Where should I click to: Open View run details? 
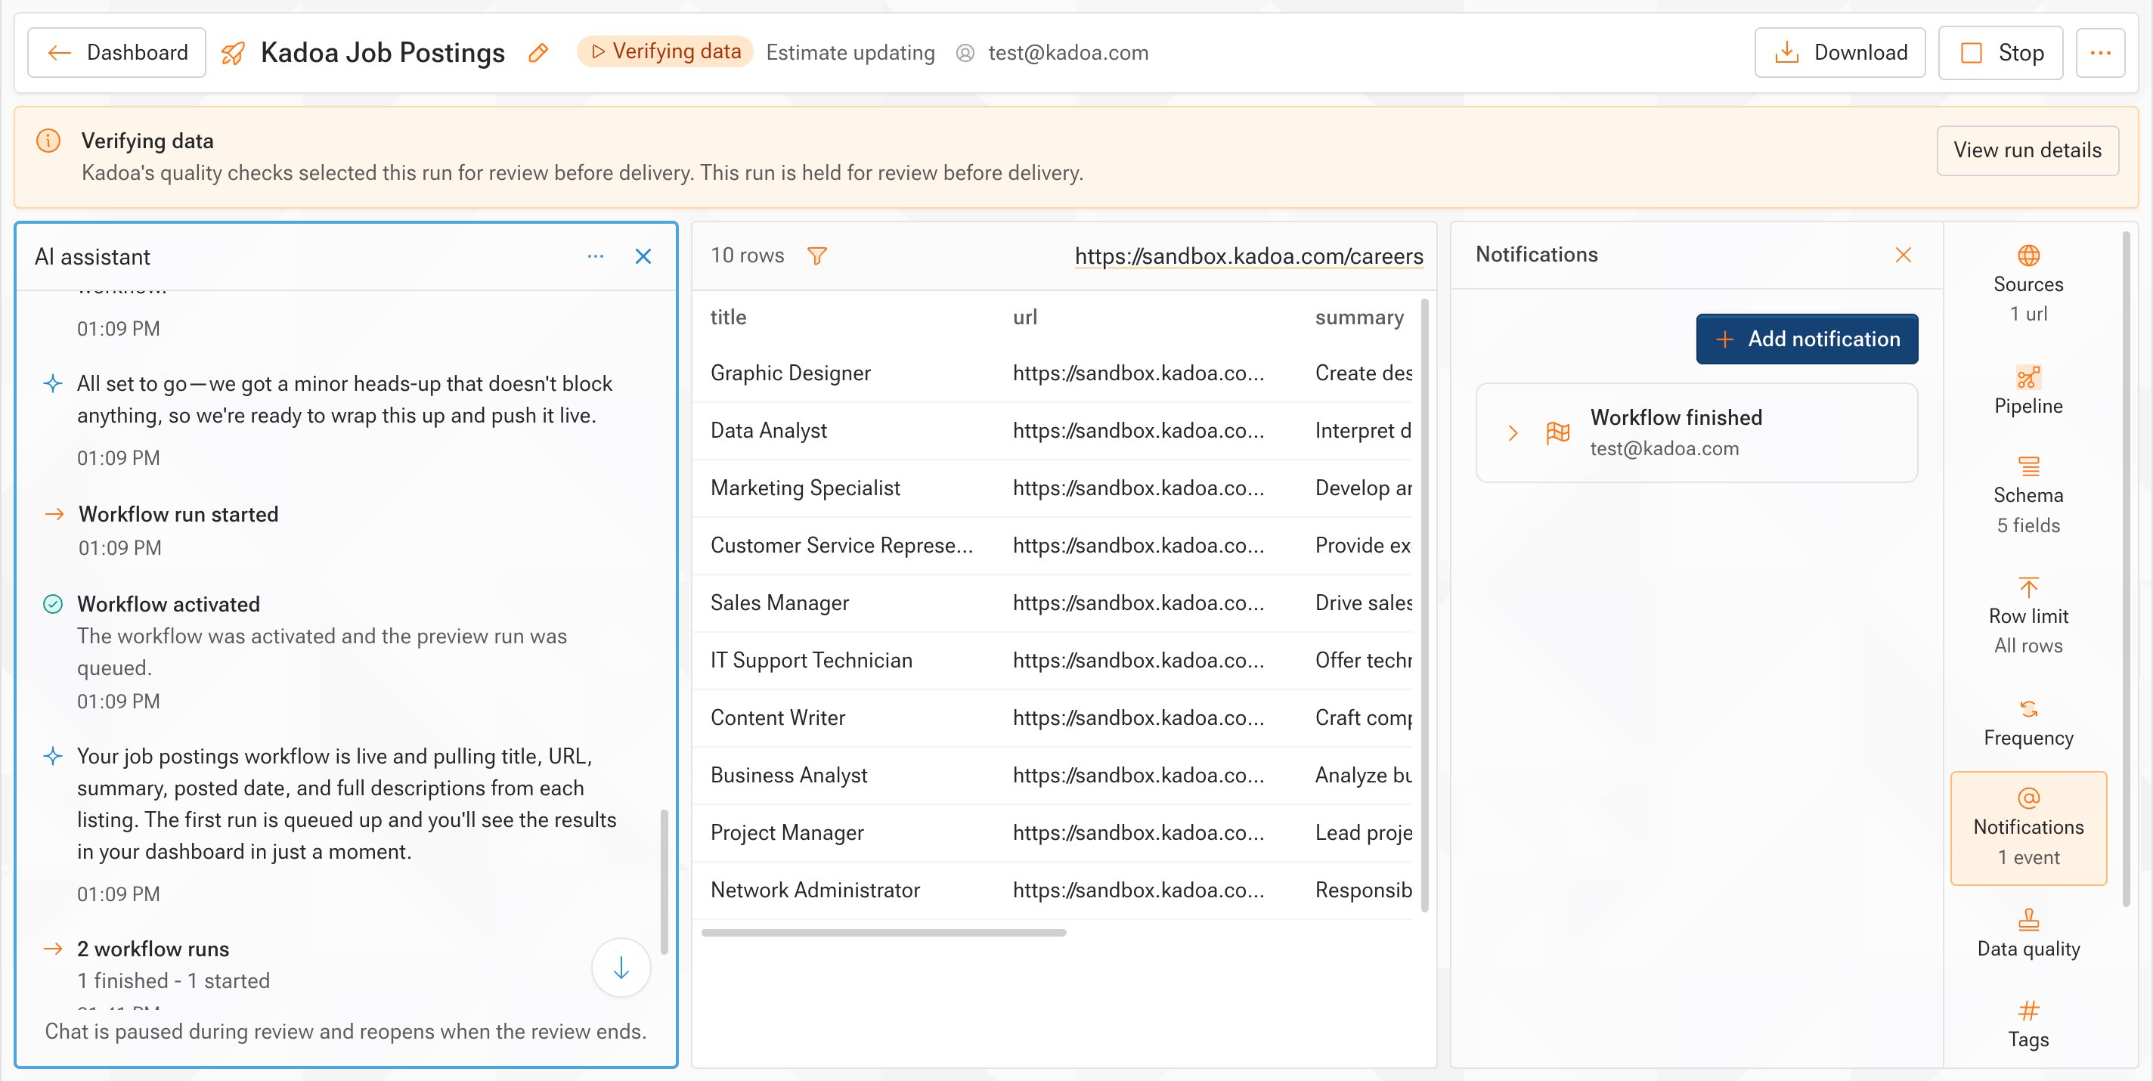click(x=2027, y=150)
